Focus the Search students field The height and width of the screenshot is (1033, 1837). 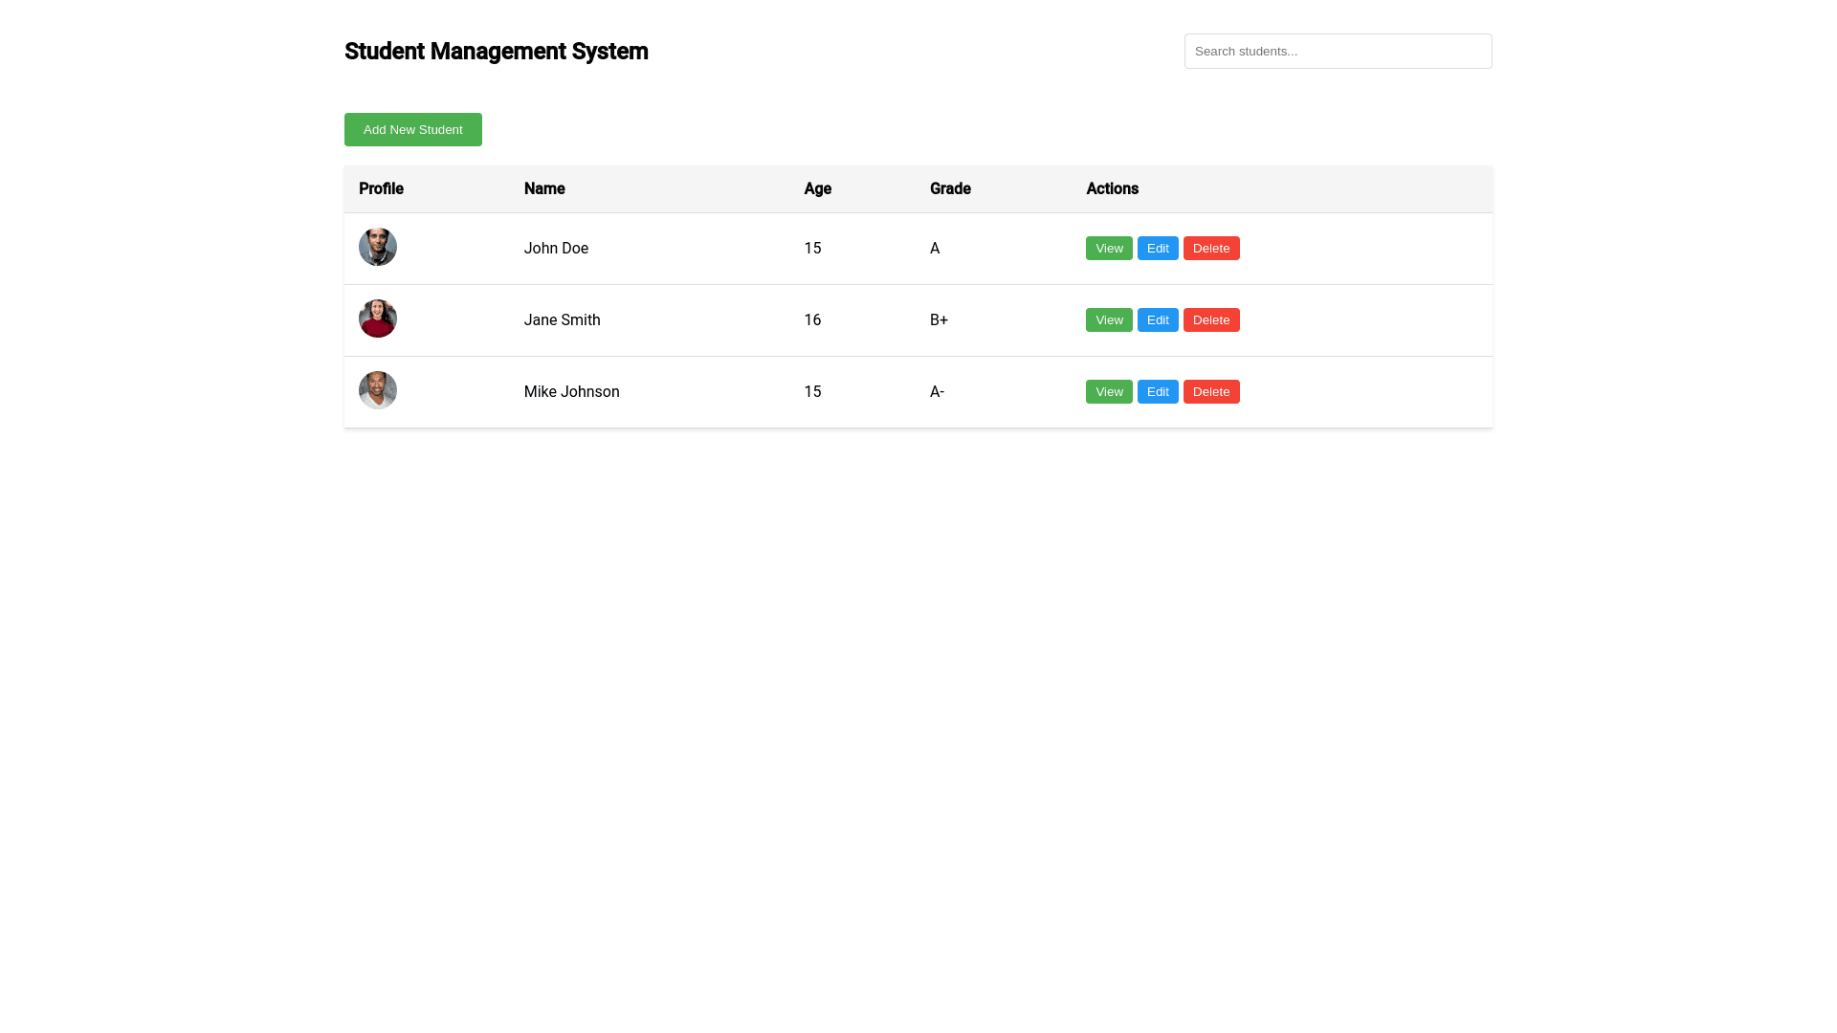(x=1338, y=52)
